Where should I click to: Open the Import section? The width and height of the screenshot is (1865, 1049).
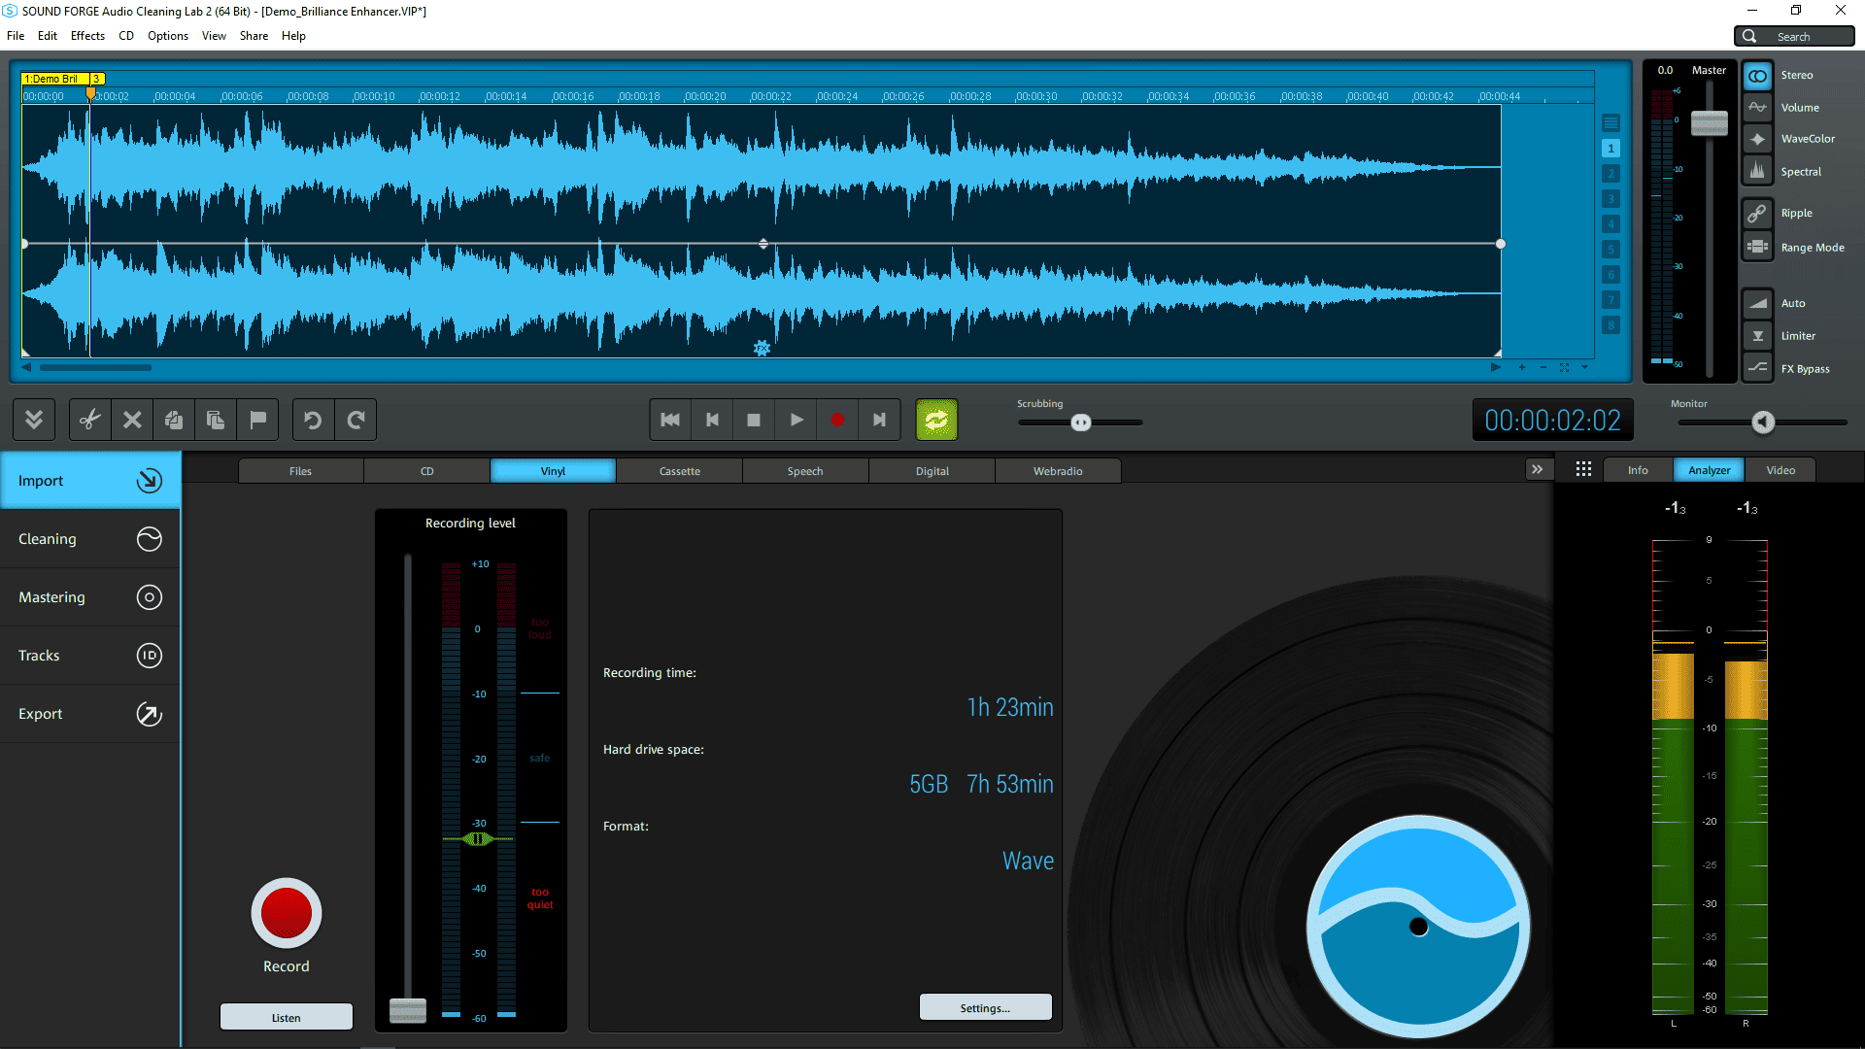(90, 481)
